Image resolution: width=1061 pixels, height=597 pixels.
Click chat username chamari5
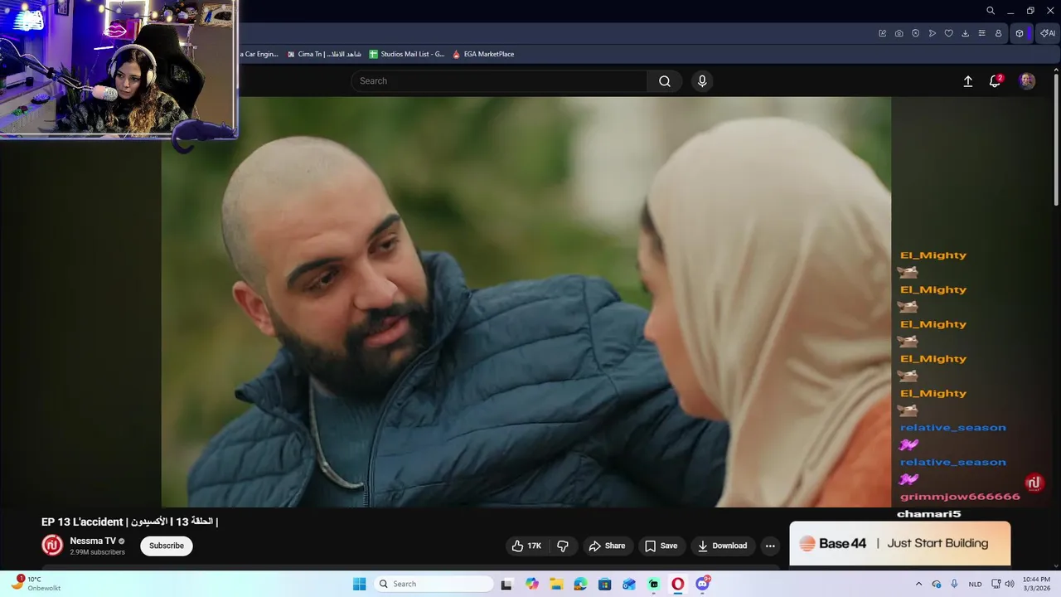point(929,514)
